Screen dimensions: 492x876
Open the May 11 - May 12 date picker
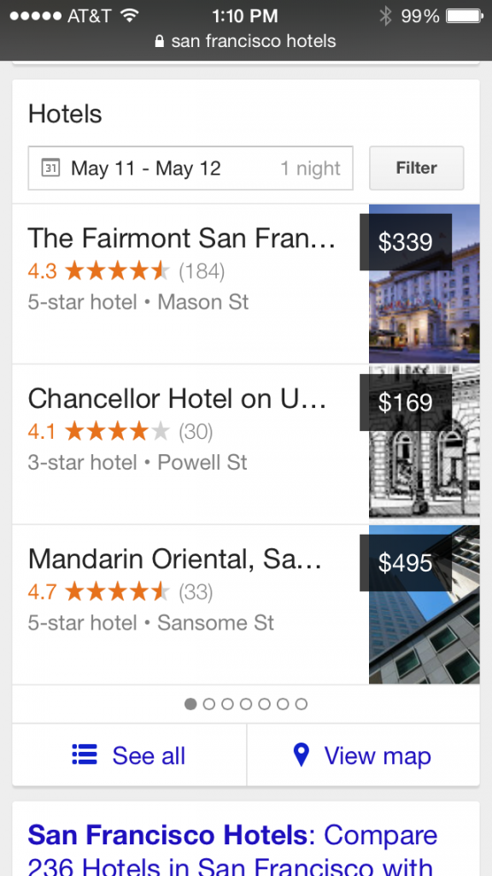190,168
